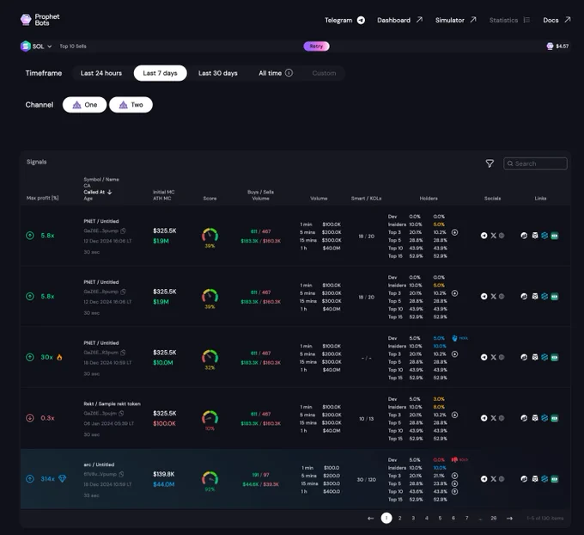Image resolution: width=584 pixels, height=535 pixels.
Task: Select Last 30 days timeframe
Action: pyautogui.click(x=218, y=73)
